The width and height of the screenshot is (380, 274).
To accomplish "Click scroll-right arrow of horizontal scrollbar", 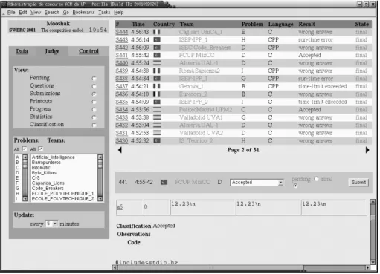I will [368, 267].
